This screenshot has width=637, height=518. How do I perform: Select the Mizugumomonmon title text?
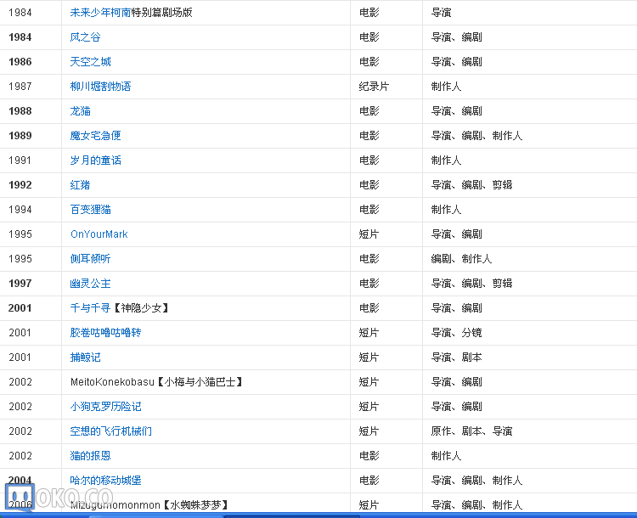coord(116,505)
